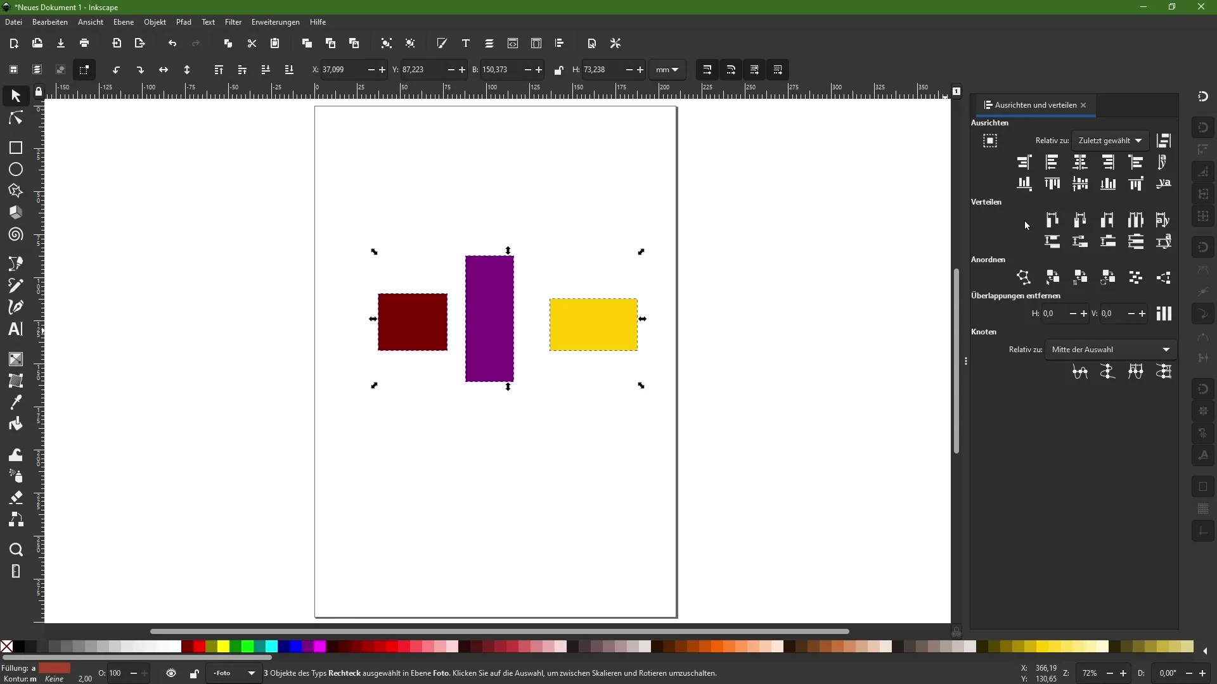1217x684 pixels.
Task: Open 'Zuletzt gewählt' relative-to dropdown
Action: click(x=1111, y=141)
